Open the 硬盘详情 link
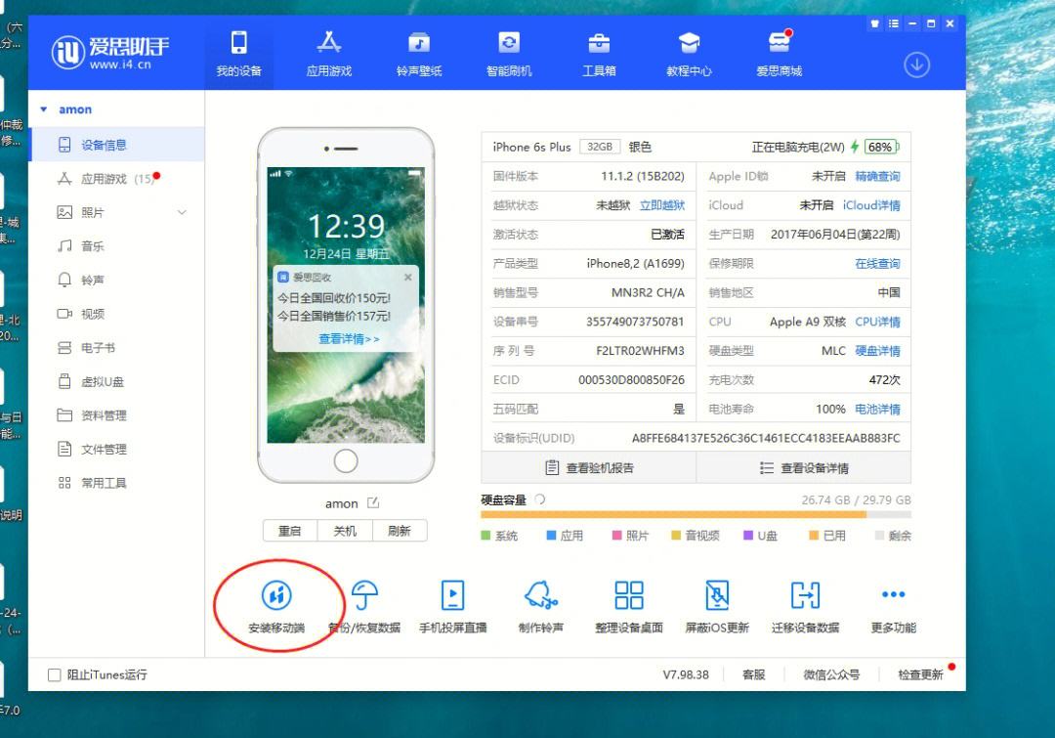This screenshot has height=738, width=1055. click(x=877, y=350)
